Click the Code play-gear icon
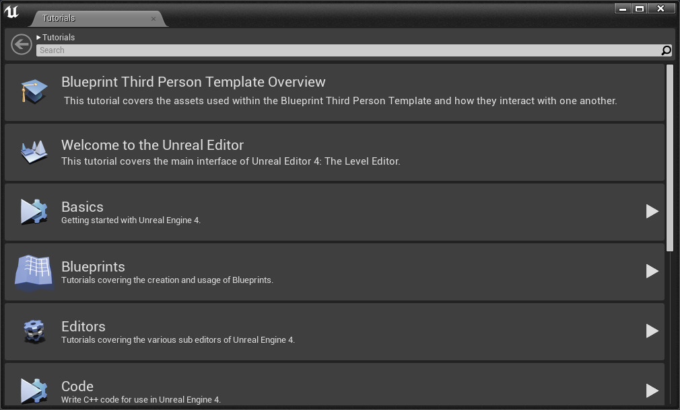Image resolution: width=680 pixels, height=410 pixels. (x=34, y=391)
